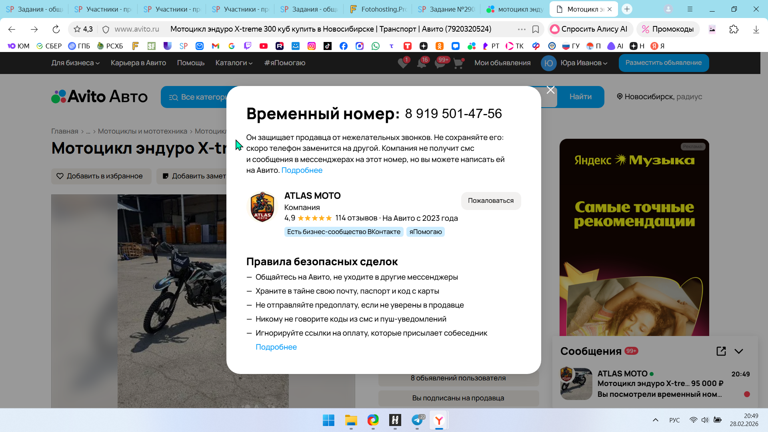Open Messages panel in new window
768x432 pixels.
(x=721, y=351)
